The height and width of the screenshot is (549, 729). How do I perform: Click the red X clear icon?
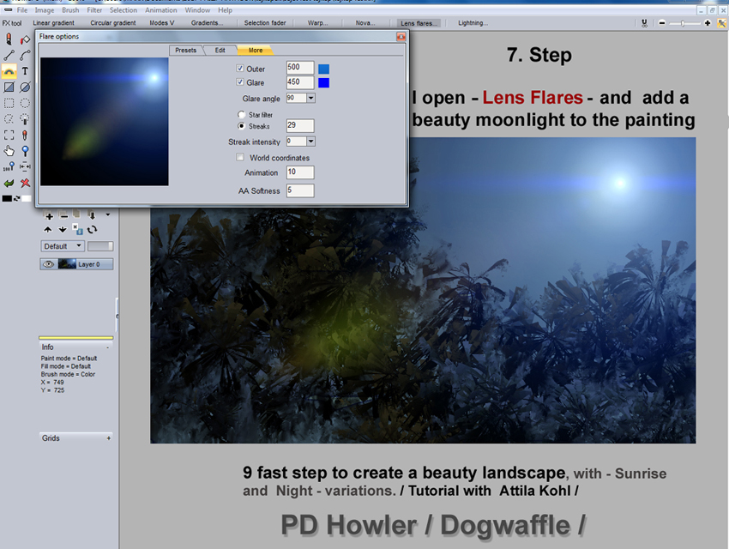(x=25, y=183)
